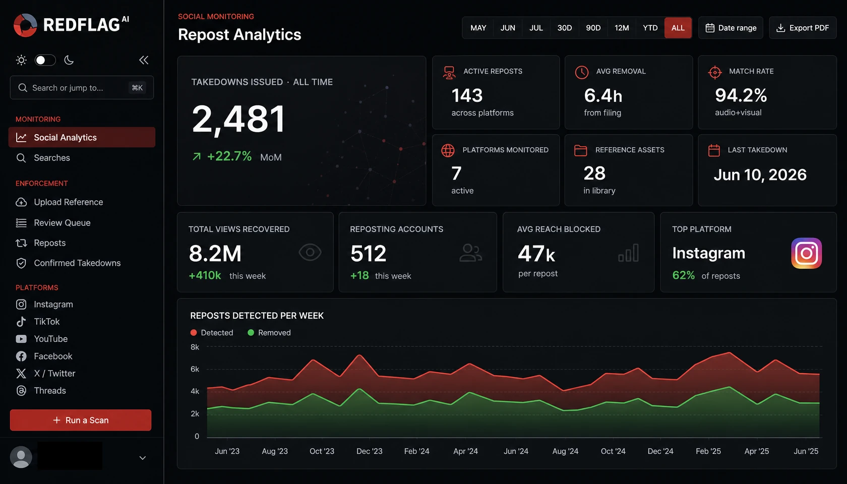Click the Run a Scan button
Screen dimensions: 847x484
[81, 420]
